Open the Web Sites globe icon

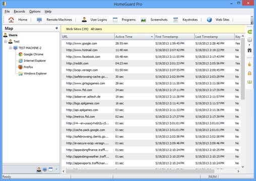click(x=209, y=20)
